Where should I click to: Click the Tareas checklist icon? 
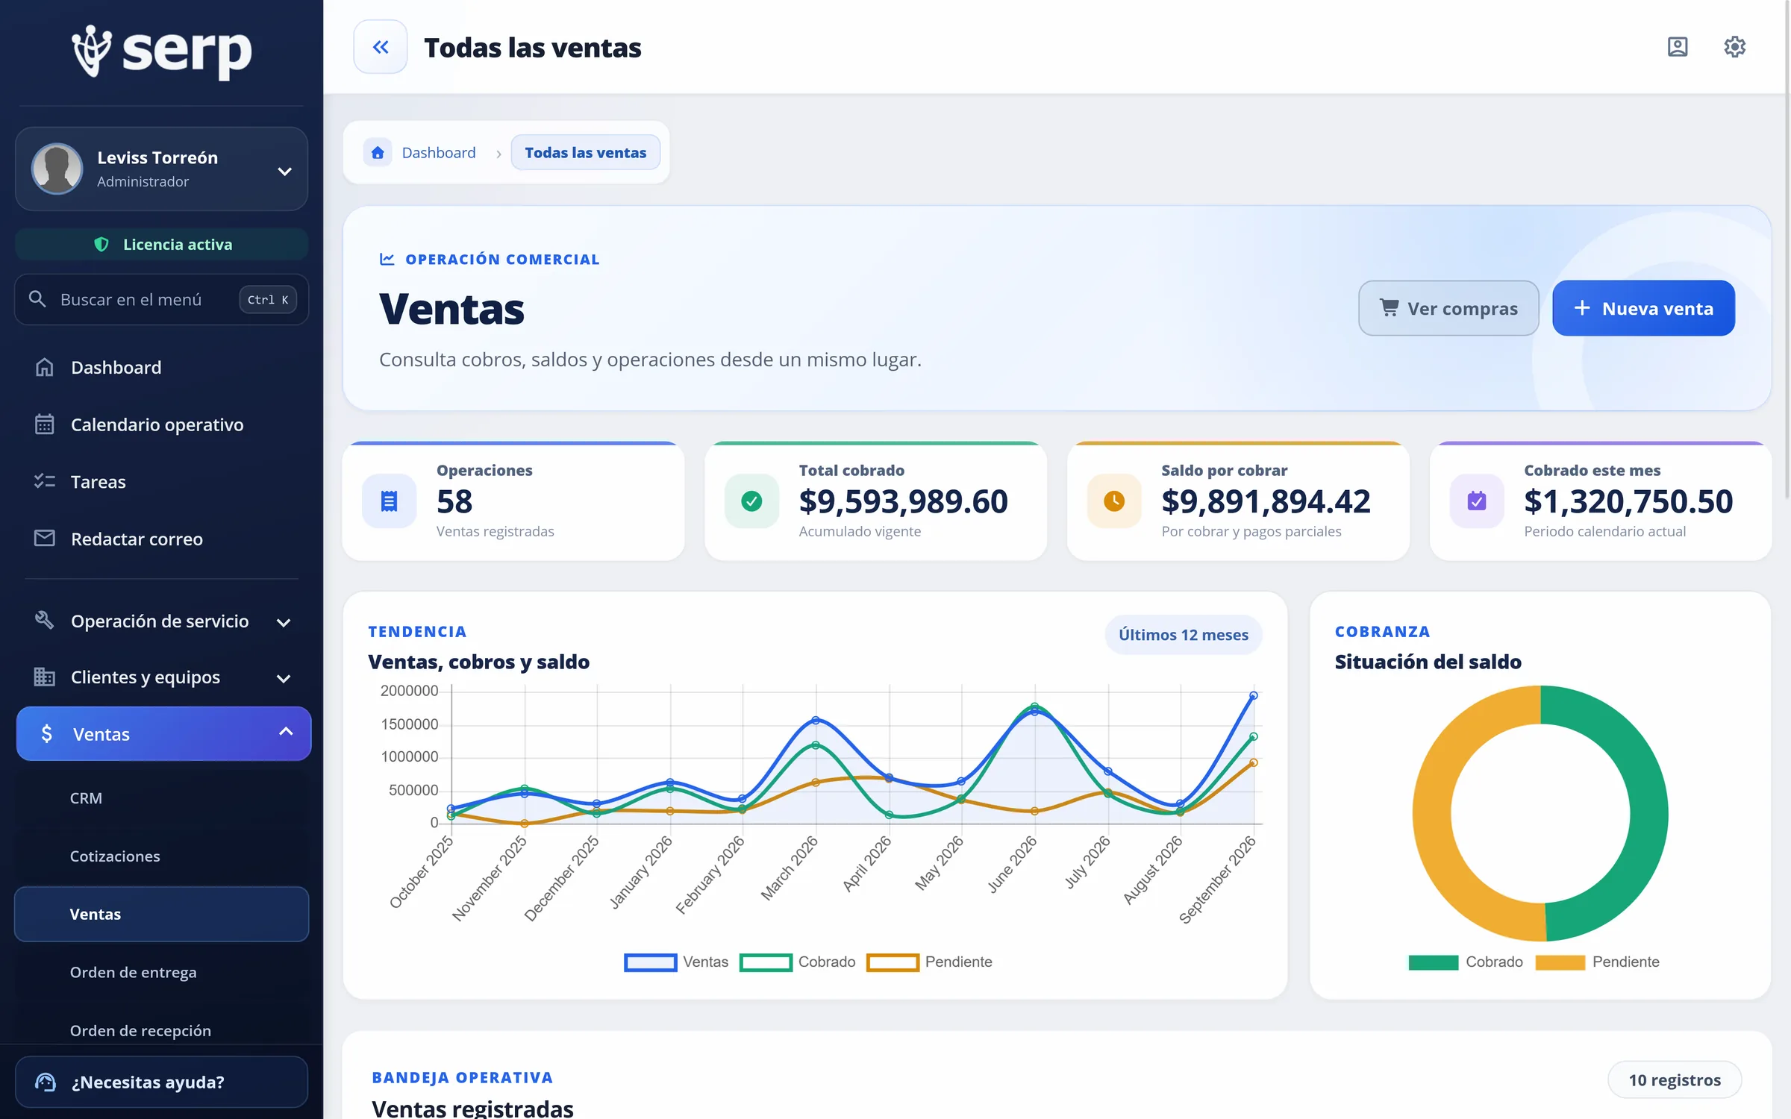click(x=45, y=481)
